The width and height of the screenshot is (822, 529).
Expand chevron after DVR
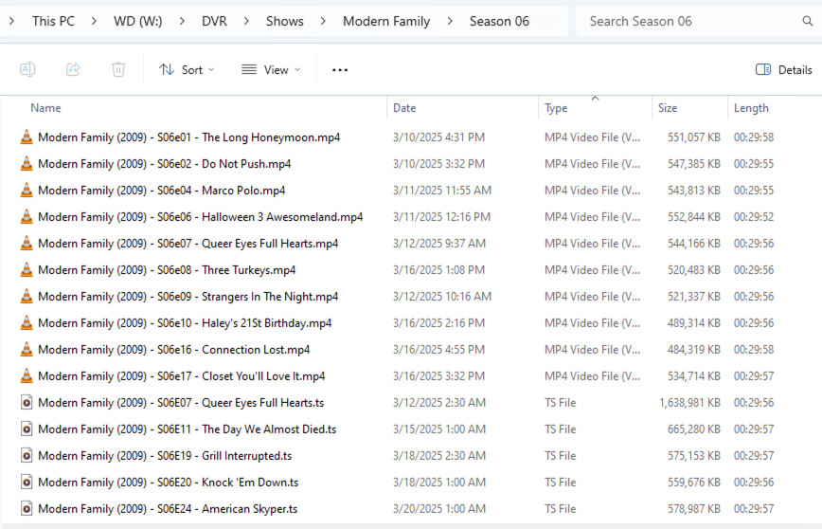246,21
